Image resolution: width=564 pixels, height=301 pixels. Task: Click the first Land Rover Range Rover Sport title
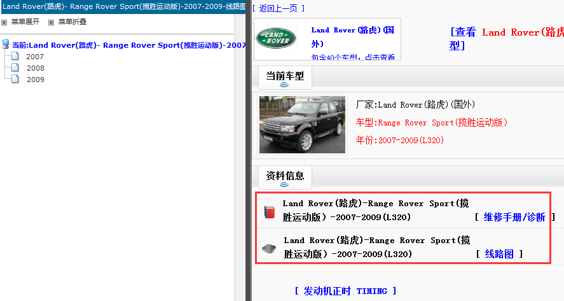[376, 210]
